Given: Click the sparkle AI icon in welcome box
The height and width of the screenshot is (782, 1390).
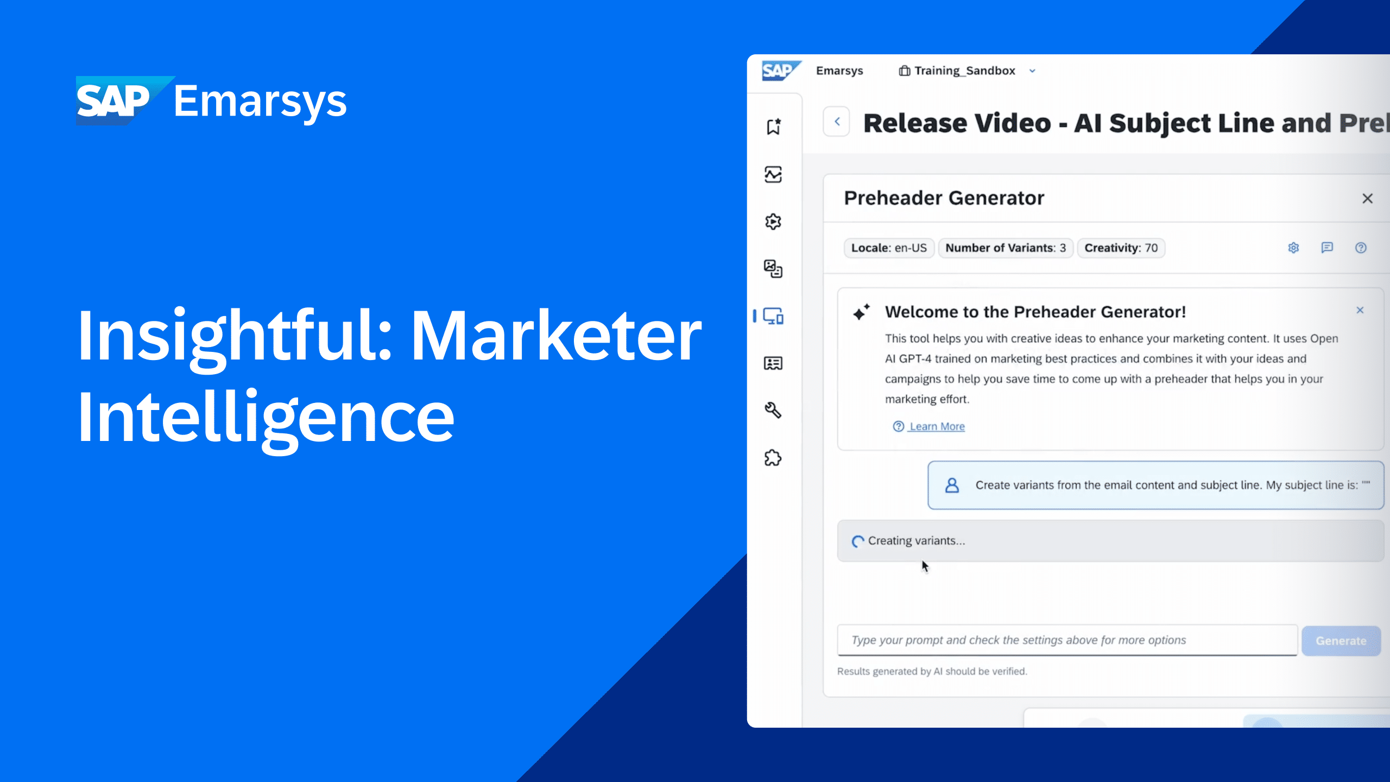Looking at the screenshot, I should click(861, 312).
